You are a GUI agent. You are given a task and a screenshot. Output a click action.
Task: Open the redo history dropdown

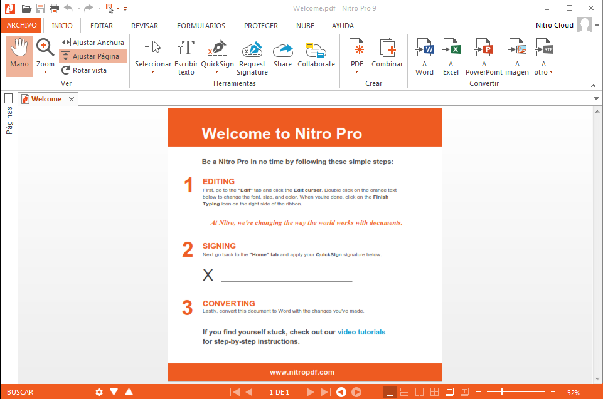[99, 8]
